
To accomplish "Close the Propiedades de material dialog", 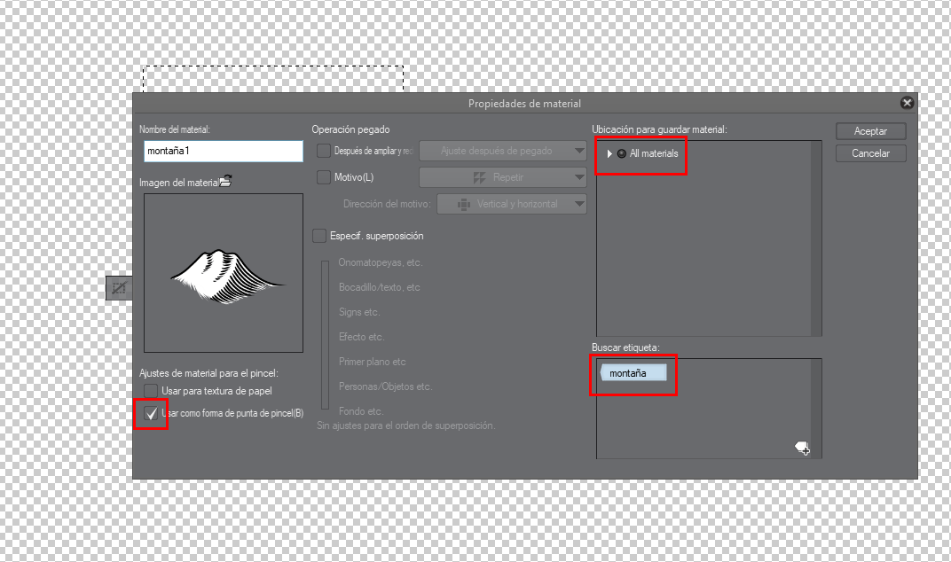I will pos(907,103).
